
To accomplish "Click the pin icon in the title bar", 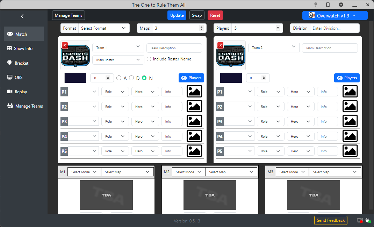I will tap(315, 5).
